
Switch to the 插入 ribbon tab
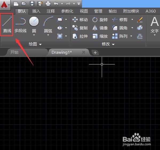pyautogui.click(x=36, y=11)
